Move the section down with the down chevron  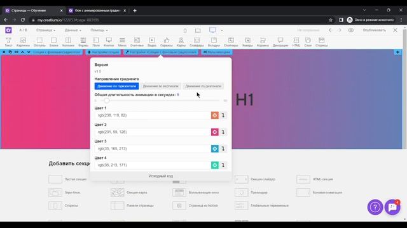click(29, 52)
